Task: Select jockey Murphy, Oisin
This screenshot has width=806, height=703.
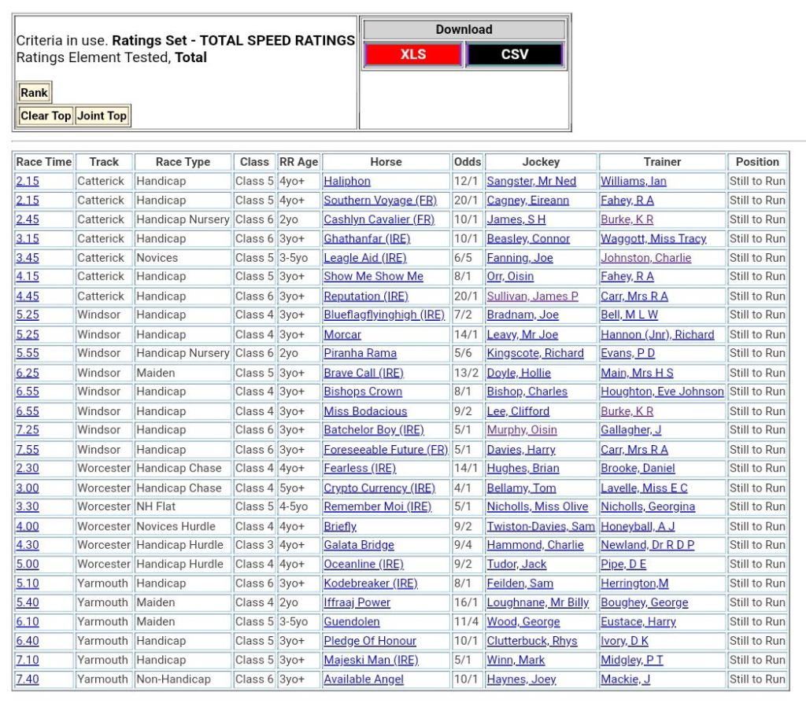Action: click(x=521, y=430)
